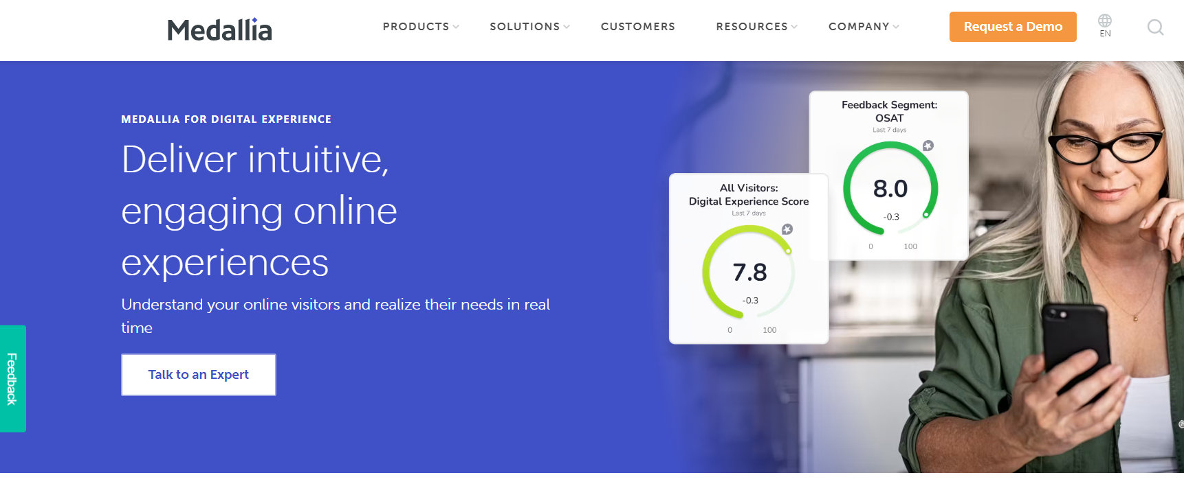This screenshot has height=486, width=1184.
Task: Expand the Resources menu chevron
Action: click(794, 27)
